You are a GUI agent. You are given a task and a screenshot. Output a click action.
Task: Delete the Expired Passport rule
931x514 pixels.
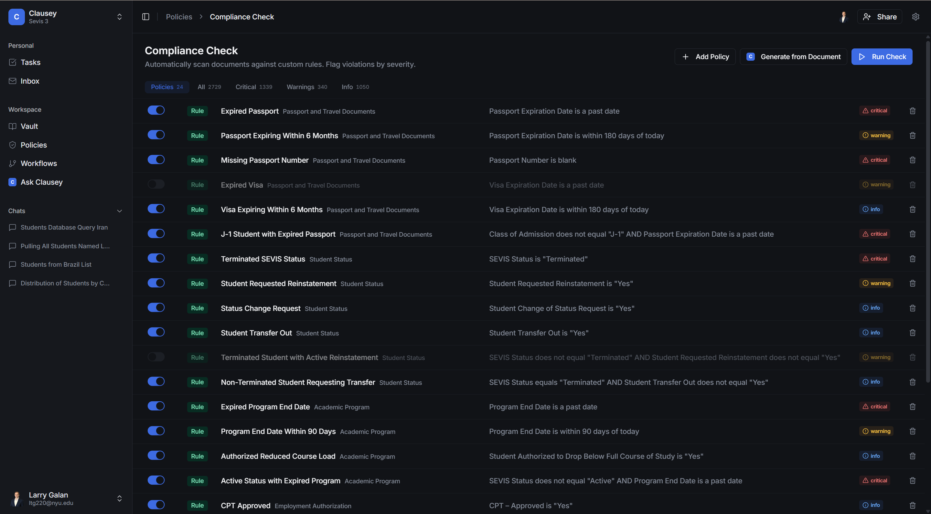point(912,111)
